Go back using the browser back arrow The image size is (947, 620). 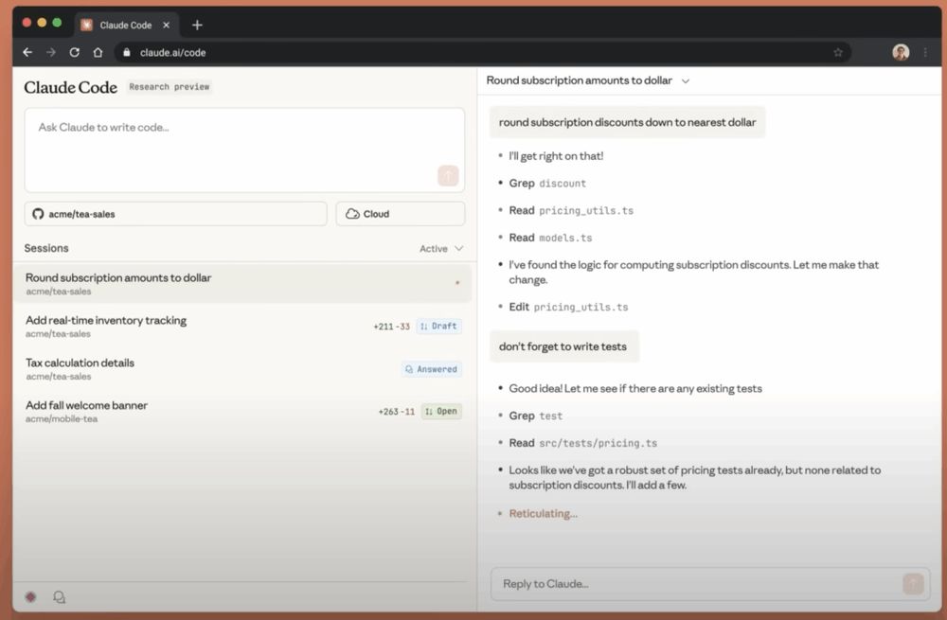[27, 52]
